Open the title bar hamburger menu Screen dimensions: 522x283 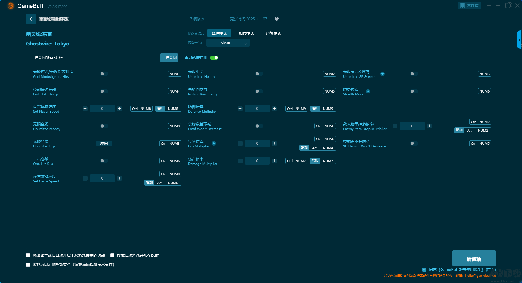[489, 5]
